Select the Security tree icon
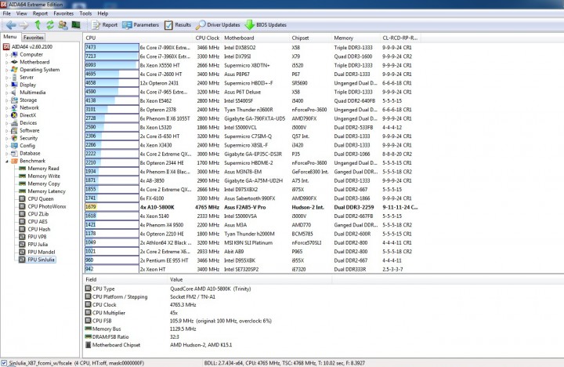The image size is (564, 367). (x=14, y=138)
